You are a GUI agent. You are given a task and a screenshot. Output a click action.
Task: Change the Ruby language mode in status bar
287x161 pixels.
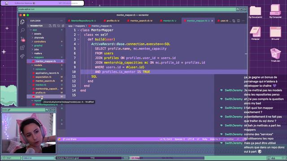pos(204,139)
